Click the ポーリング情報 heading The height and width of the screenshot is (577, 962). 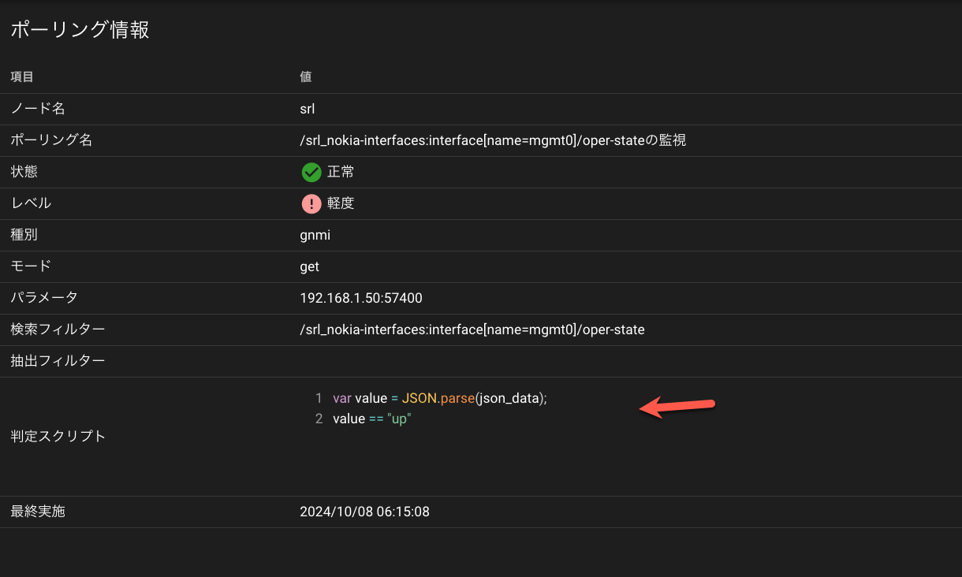[x=80, y=30]
